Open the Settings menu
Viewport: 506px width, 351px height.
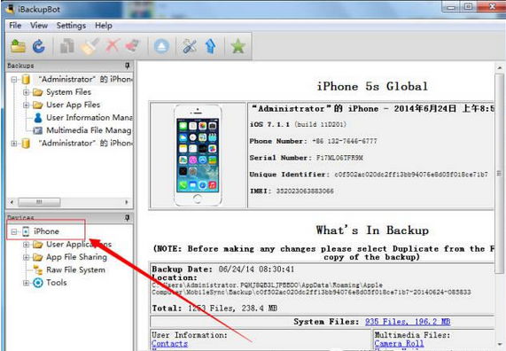pyautogui.click(x=71, y=25)
